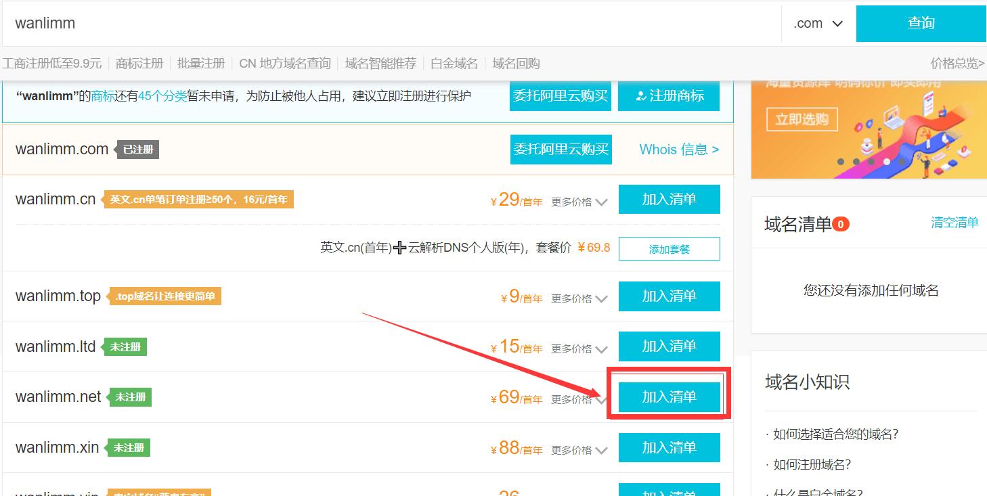Click 注册商标 with person icon
This screenshot has width=987, height=496.
click(x=668, y=95)
